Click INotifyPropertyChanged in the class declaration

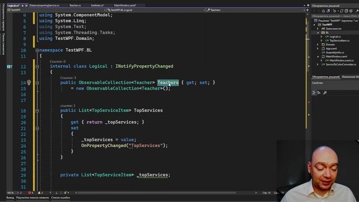144,66
